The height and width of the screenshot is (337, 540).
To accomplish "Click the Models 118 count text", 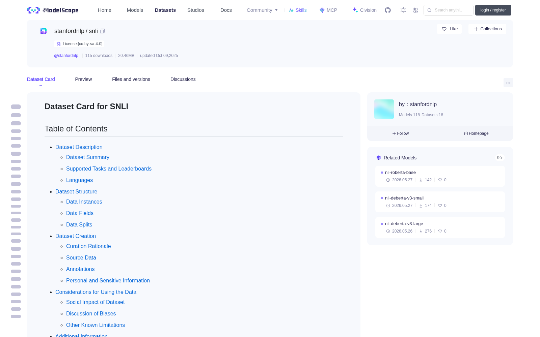I will click(409, 115).
